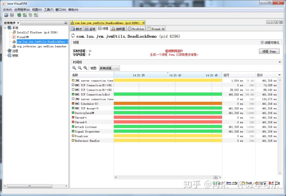Select the Finalizer thread row
This screenshot has height=196, width=286.
pos(174,136)
